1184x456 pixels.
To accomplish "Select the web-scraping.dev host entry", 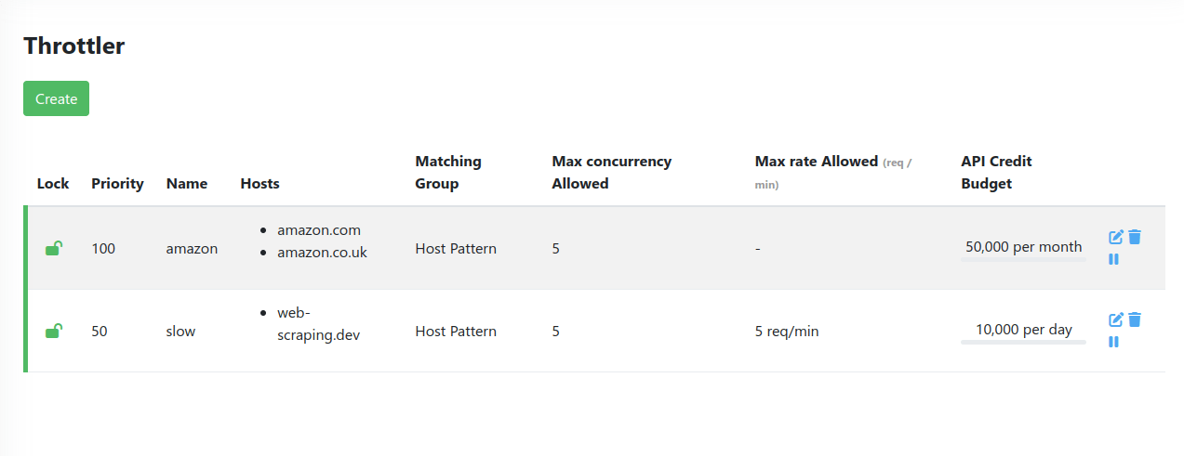I will click(318, 324).
